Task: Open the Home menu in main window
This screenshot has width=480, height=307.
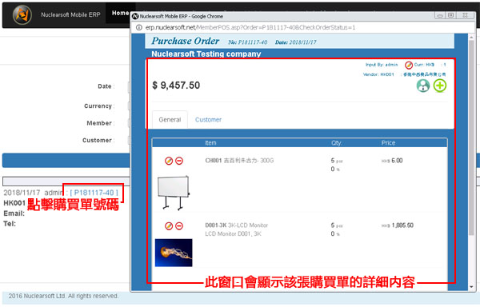Action: pos(120,13)
